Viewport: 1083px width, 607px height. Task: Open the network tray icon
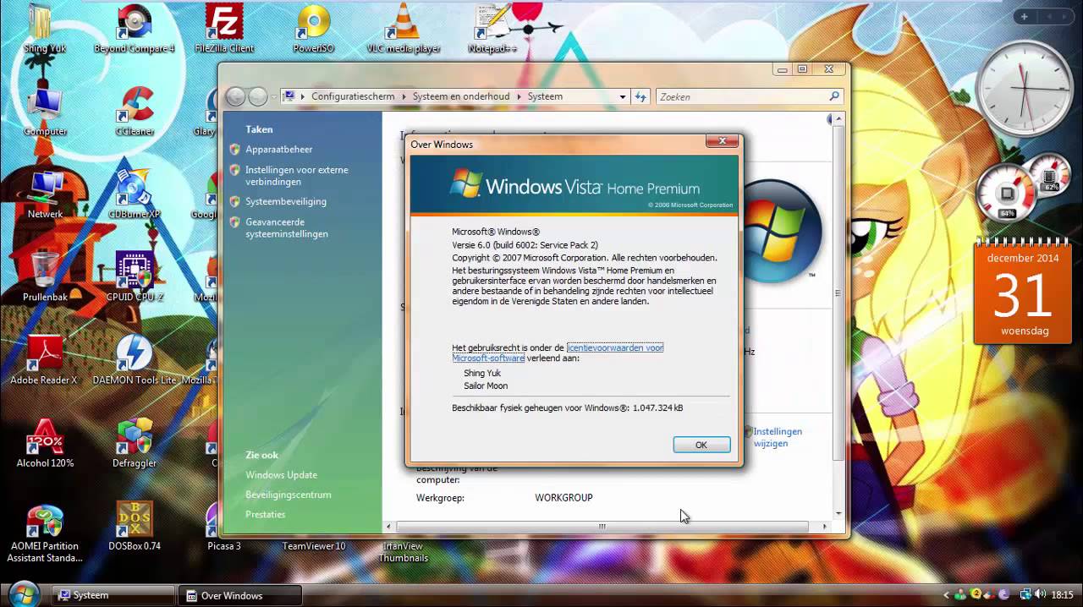[1025, 595]
